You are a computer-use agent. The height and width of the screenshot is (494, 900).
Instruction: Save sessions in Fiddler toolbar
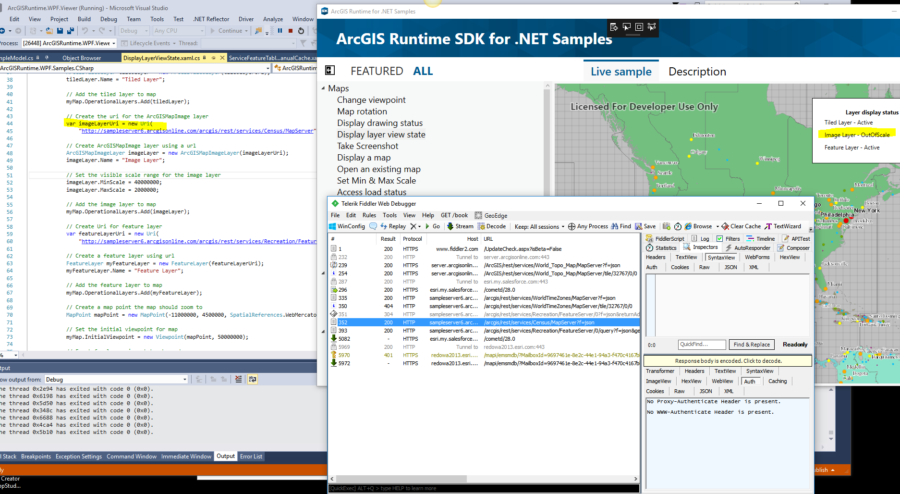645,226
